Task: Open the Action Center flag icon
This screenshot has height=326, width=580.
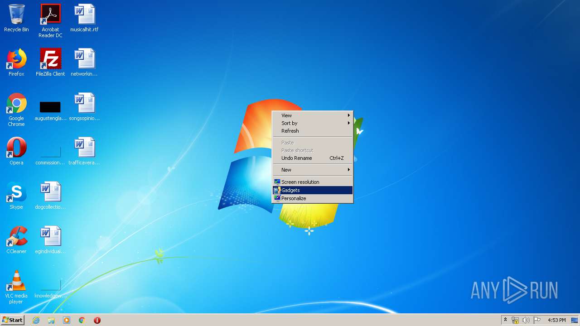Action: click(x=537, y=320)
